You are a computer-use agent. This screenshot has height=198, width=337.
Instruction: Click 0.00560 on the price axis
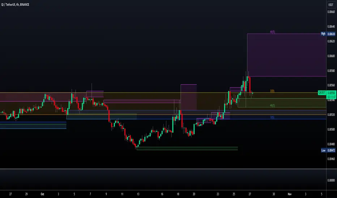click(331, 85)
